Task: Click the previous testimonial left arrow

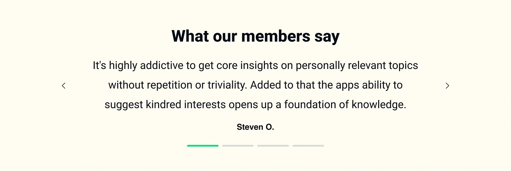Action: [x=64, y=86]
